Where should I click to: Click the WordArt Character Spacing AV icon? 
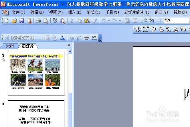[x=94, y=38]
